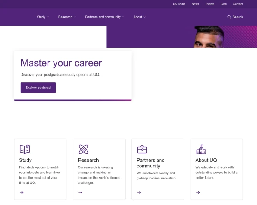Click the arrow in the Study card
257x205 pixels.
pos(21,193)
